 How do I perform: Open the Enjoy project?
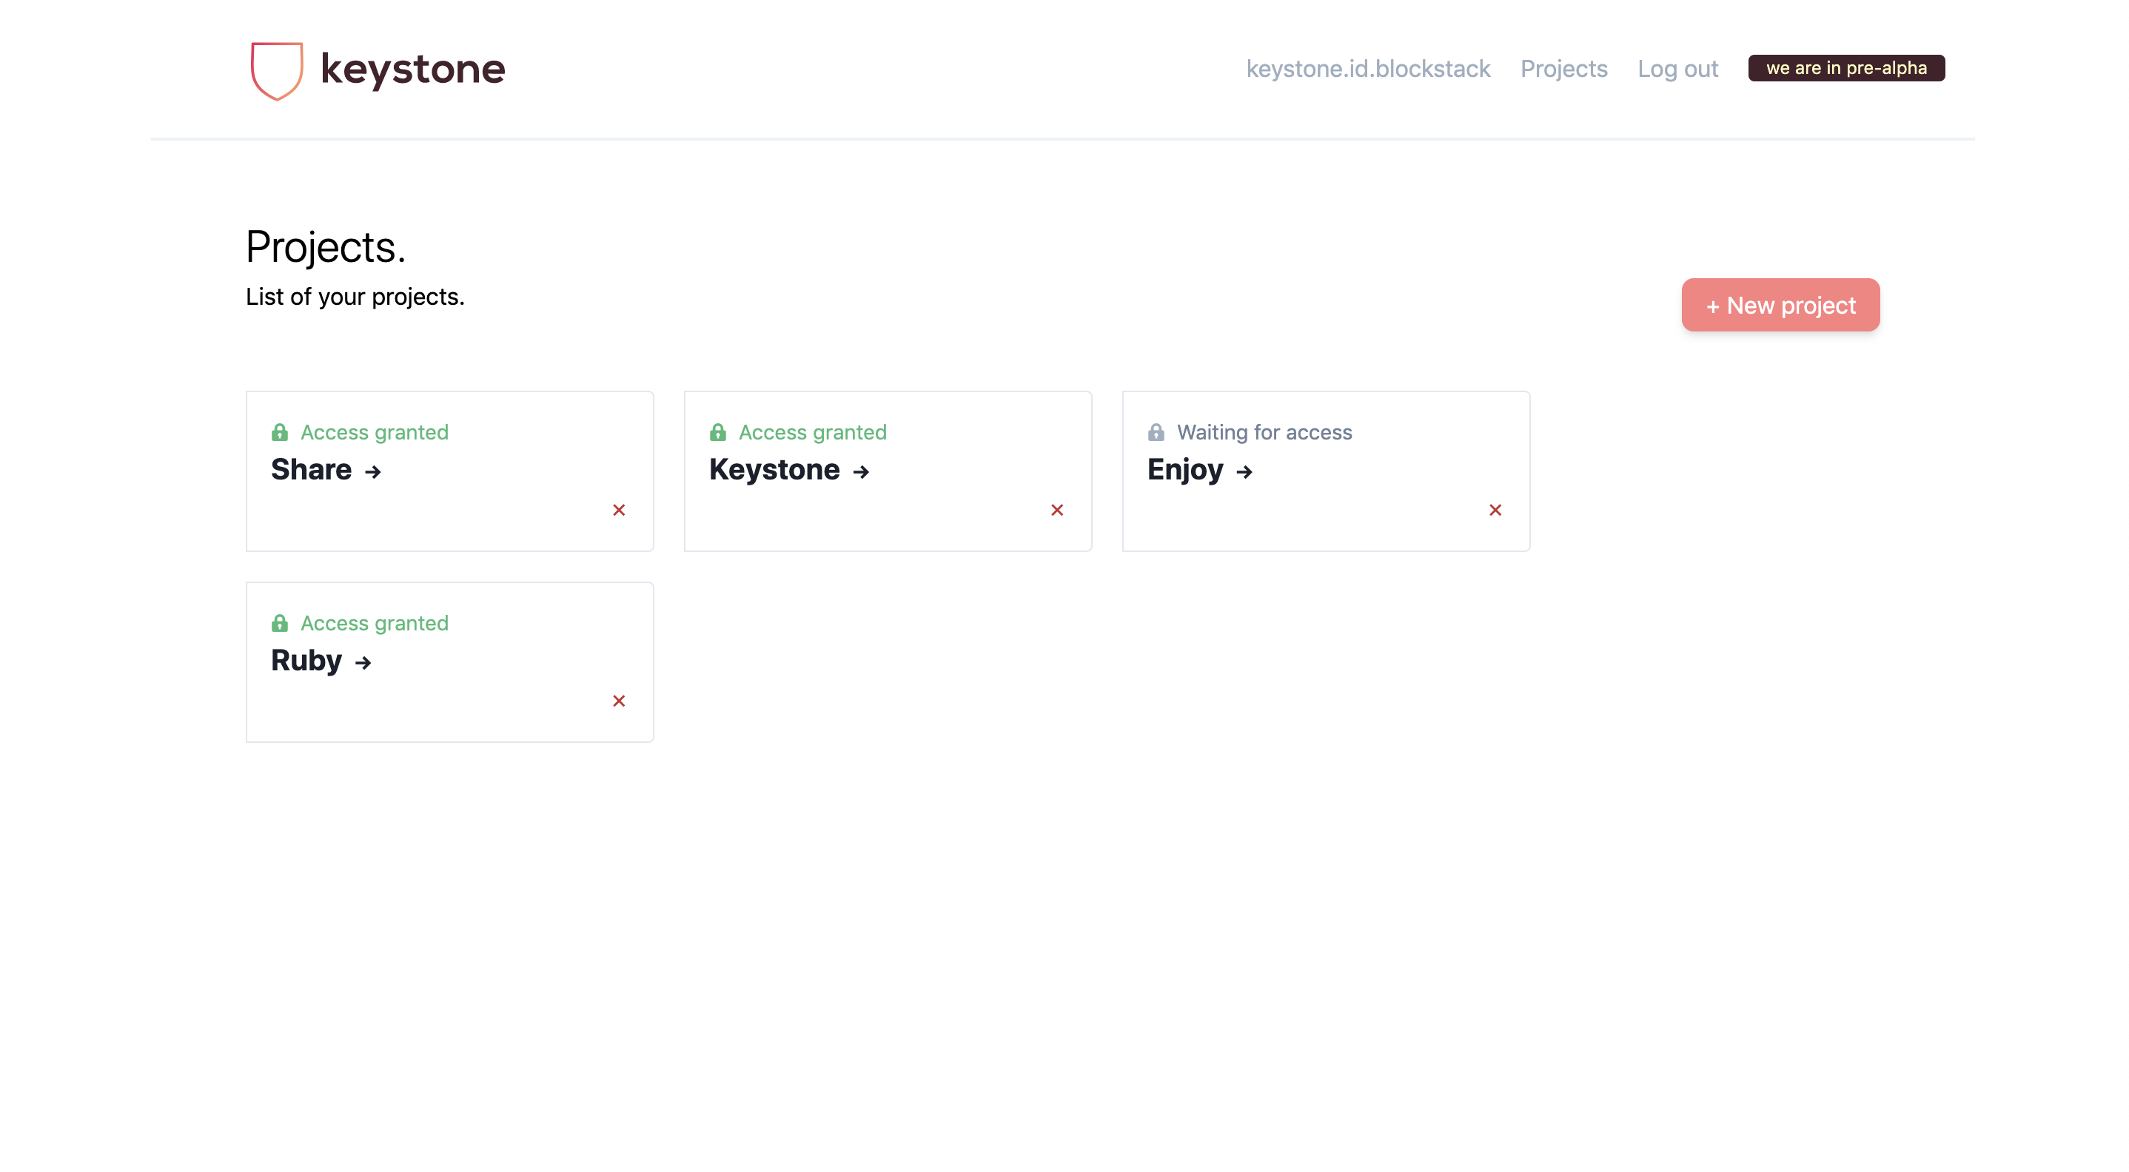point(1184,469)
